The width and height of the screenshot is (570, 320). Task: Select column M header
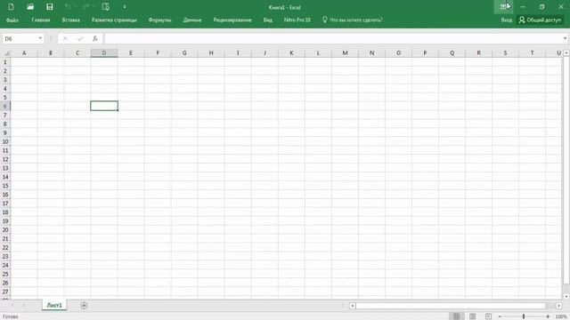[345, 53]
